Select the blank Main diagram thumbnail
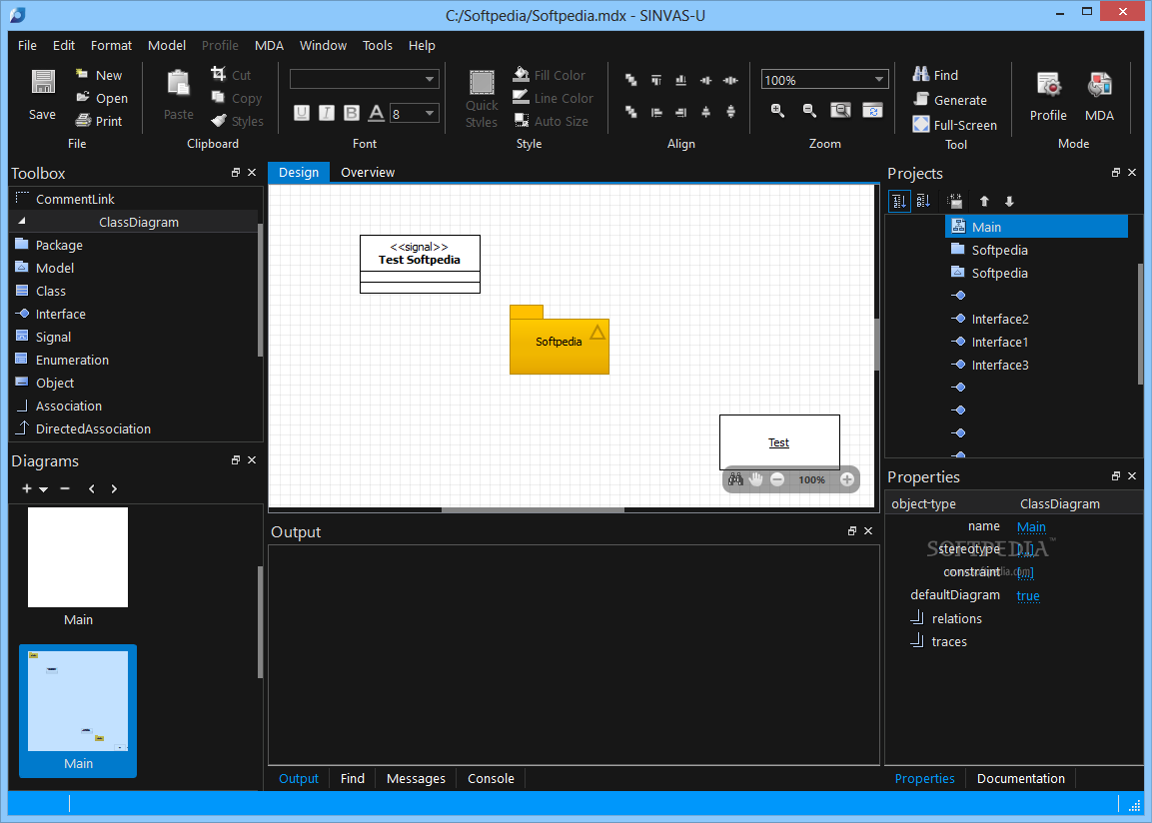 click(x=78, y=557)
